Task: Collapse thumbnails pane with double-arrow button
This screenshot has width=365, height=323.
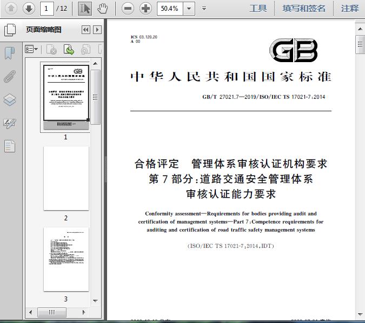Action: coord(86,30)
